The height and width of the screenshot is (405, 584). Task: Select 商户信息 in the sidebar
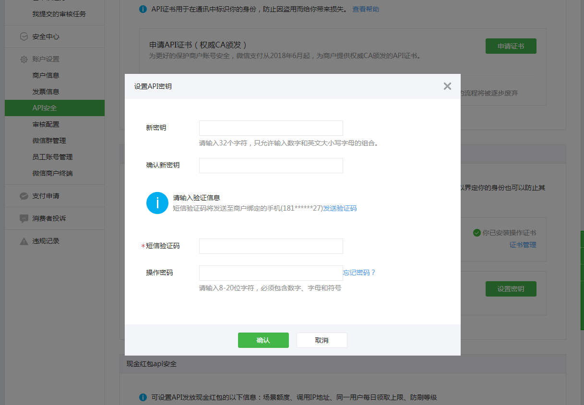click(x=46, y=75)
